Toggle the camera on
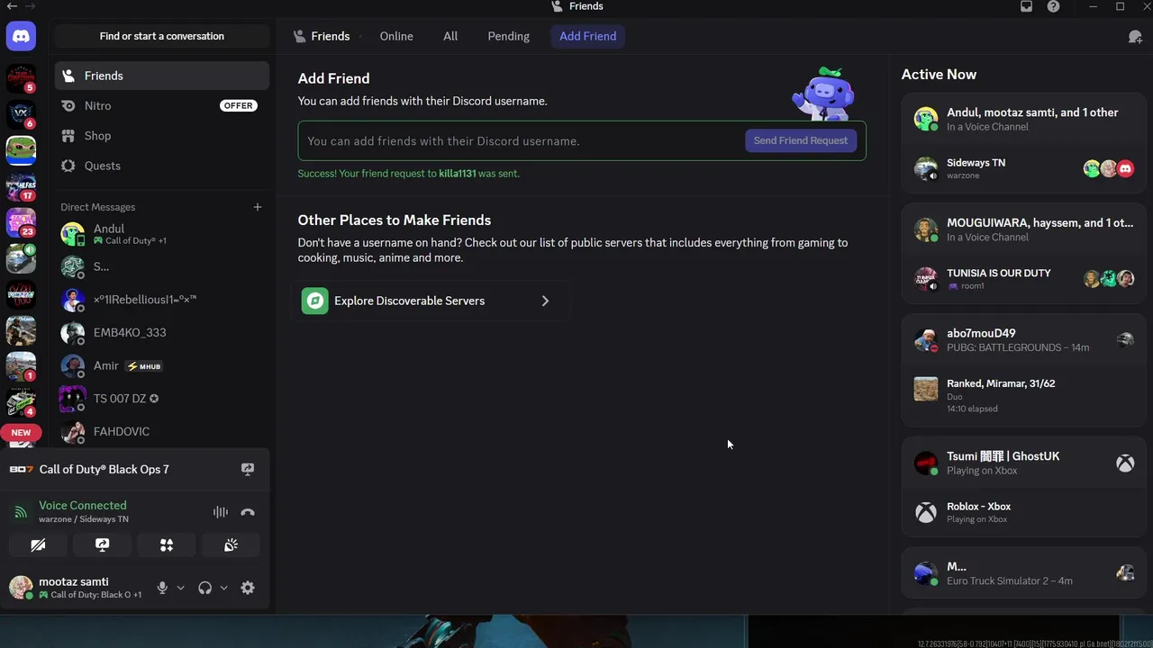Image resolution: width=1153 pixels, height=648 pixels. tap(38, 544)
